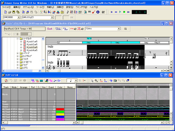The height and width of the screenshot is (131, 175).
Task: Expand the H_rock4.ar5 tree node
Action: point(21,50)
